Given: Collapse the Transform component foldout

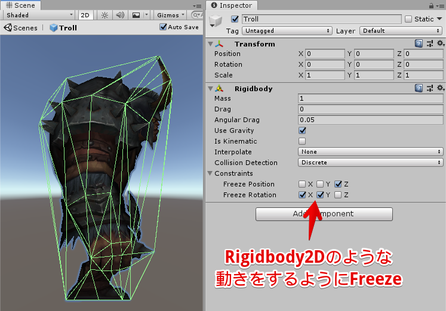Looking at the screenshot, I should click(x=211, y=44).
